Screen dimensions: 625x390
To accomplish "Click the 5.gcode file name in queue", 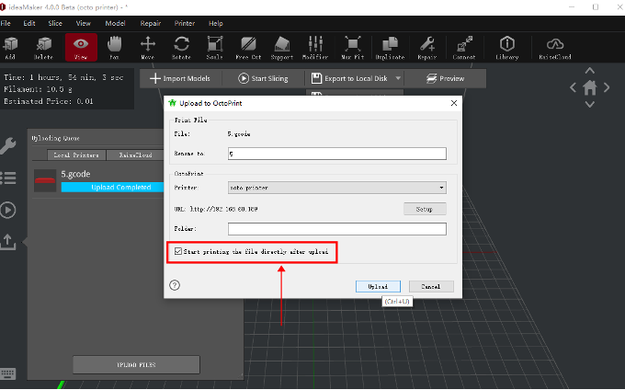I will tap(75, 174).
